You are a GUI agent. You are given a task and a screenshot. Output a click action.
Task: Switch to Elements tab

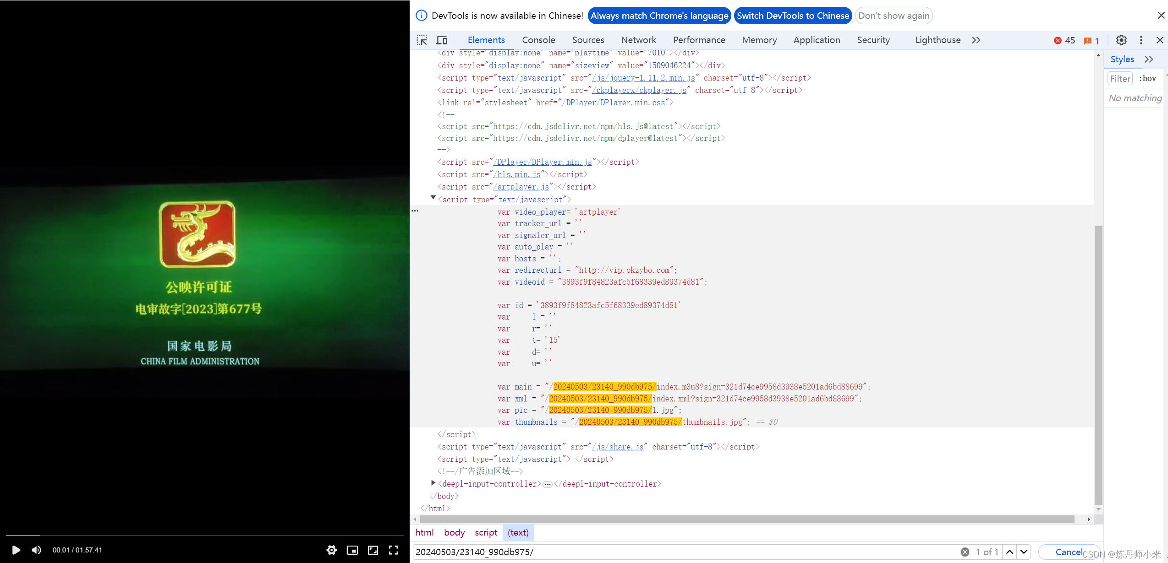click(486, 40)
